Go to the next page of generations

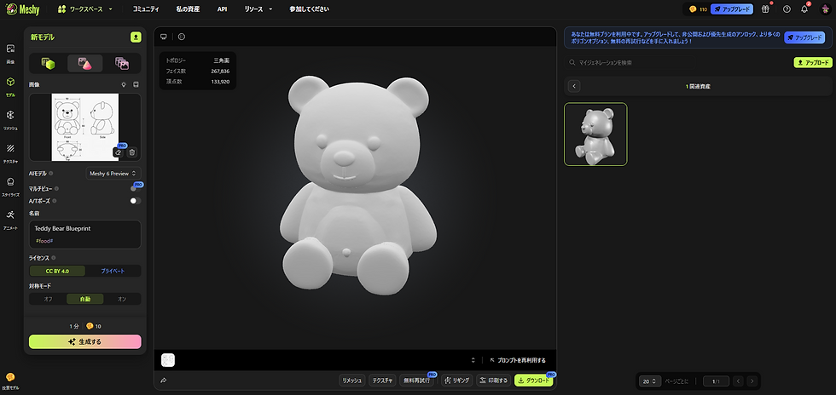[x=752, y=381]
